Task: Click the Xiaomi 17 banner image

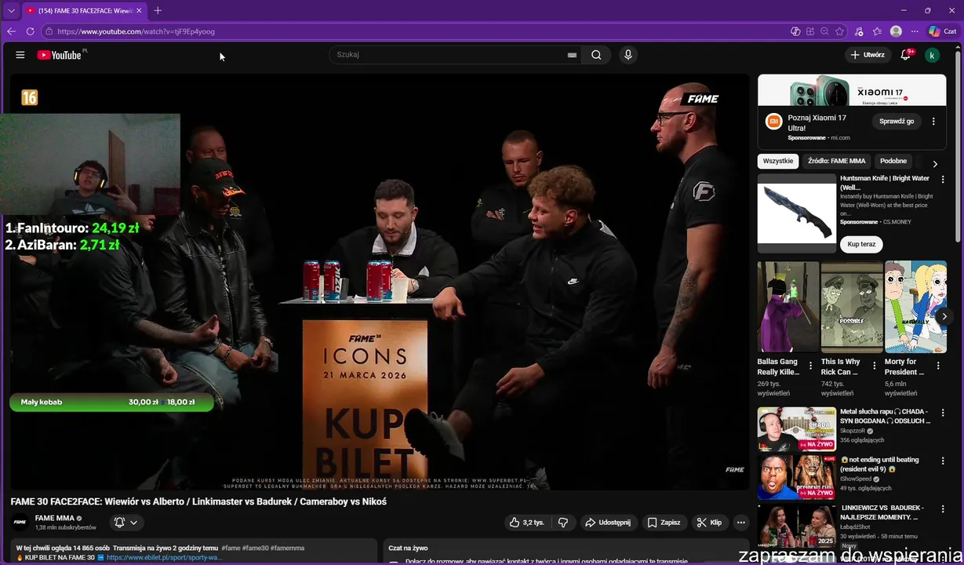Action: pos(852,90)
